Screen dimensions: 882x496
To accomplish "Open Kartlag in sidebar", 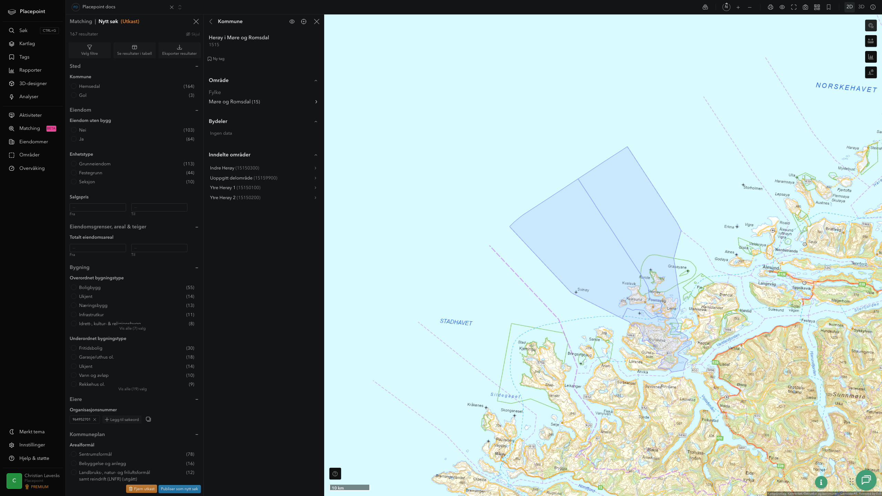I will [x=27, y=44].
